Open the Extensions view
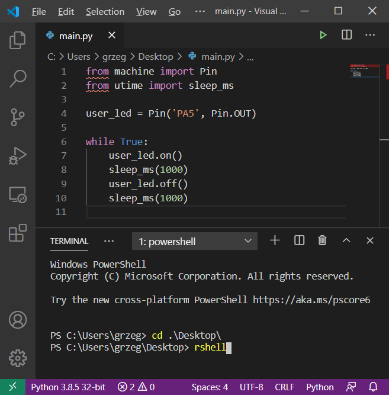Viewport: 389px width, 395px height. (x=17, y=233)
